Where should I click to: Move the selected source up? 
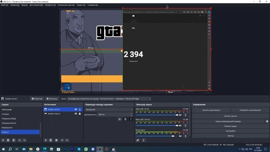(x=62, y=140)
